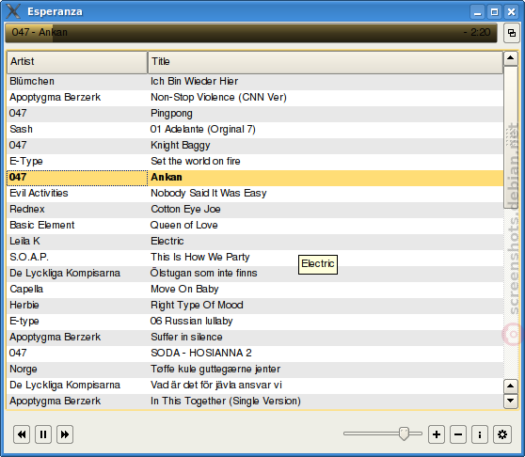Pause the current song

click(x=43, y=434)
